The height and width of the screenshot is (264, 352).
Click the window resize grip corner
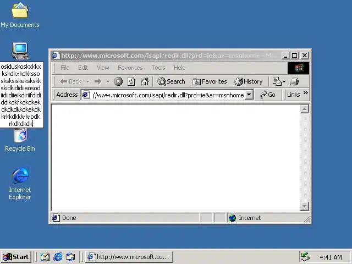click(307, 219)
